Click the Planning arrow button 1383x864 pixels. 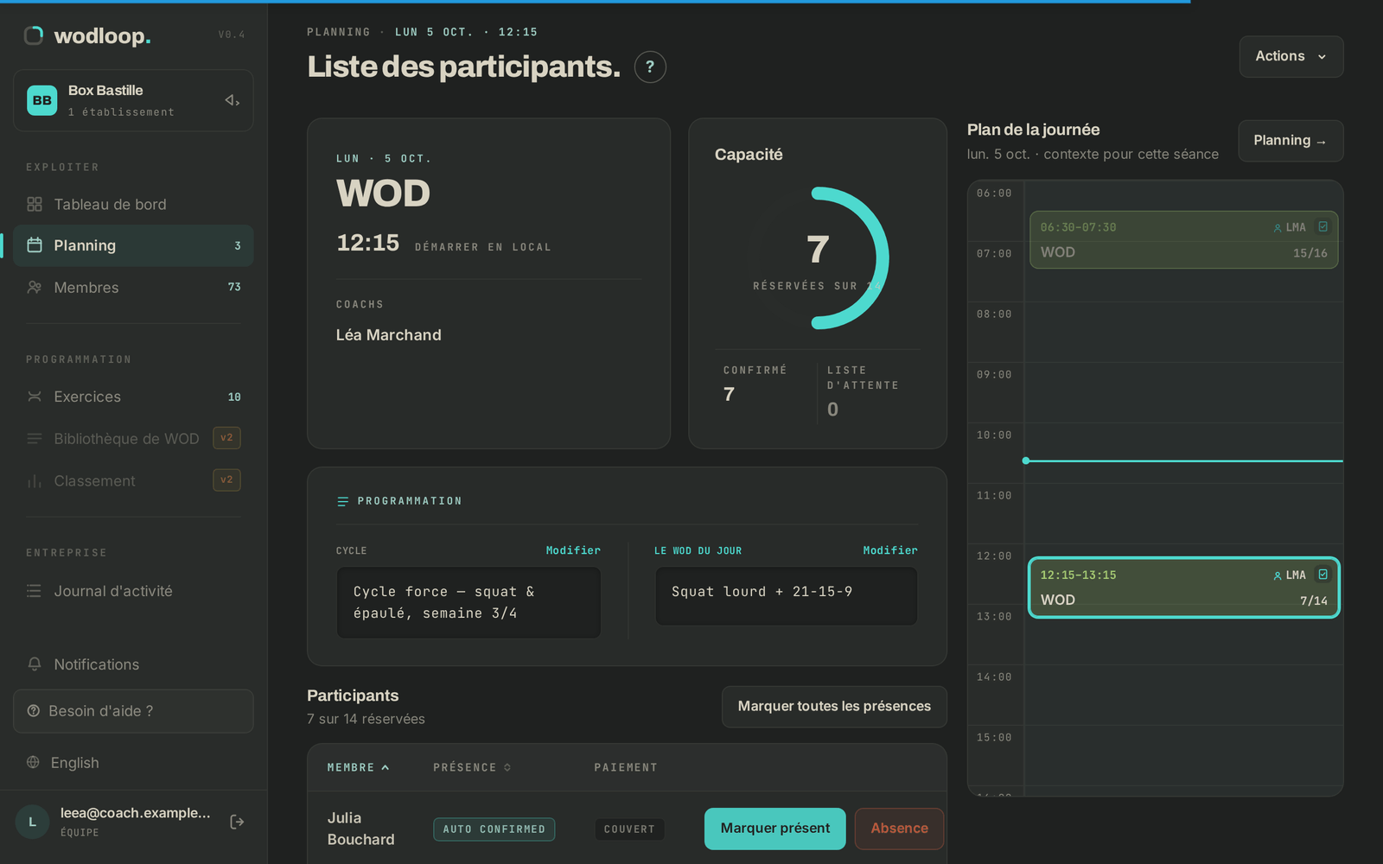click(1291, 141)
